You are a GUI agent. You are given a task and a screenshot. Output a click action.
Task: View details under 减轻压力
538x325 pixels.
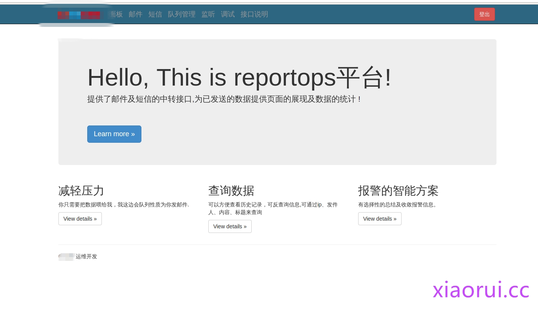coord(80,219)
